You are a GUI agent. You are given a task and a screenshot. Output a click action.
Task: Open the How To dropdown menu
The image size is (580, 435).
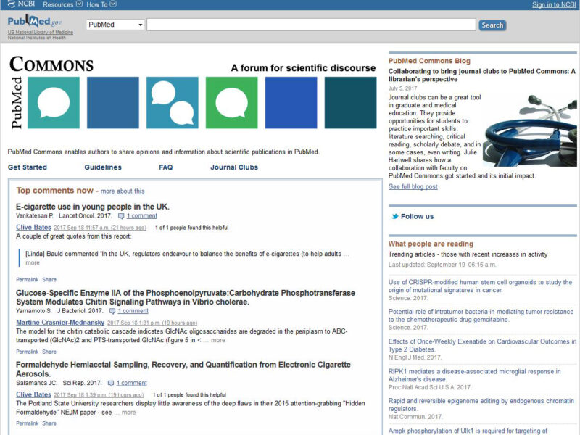101,4
